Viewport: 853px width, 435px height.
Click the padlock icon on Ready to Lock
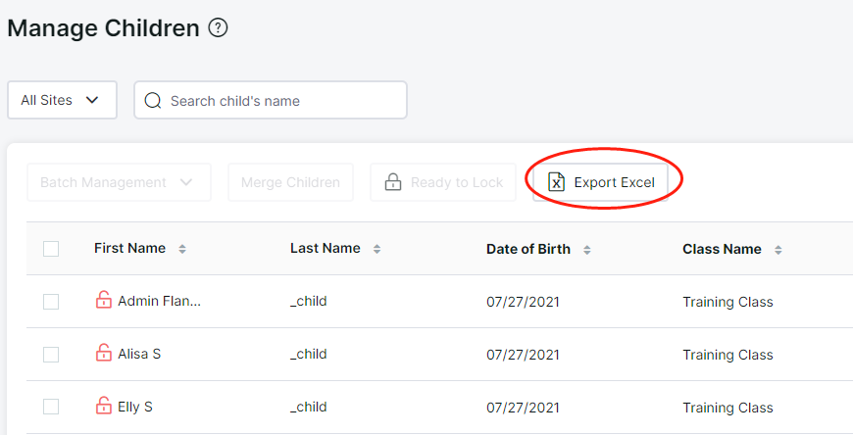click(393, 182)
